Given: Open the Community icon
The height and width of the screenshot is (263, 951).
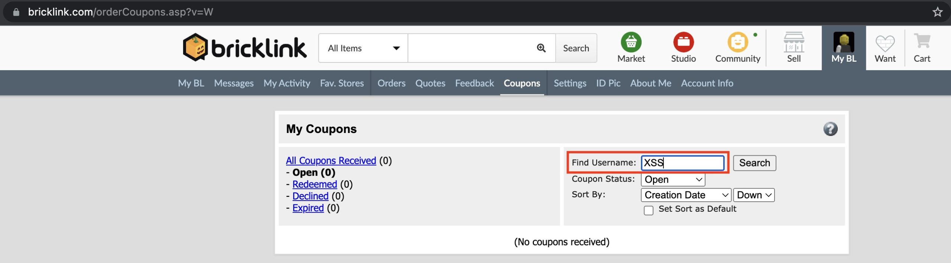Looking at the screenshot, I should [737, 42].
